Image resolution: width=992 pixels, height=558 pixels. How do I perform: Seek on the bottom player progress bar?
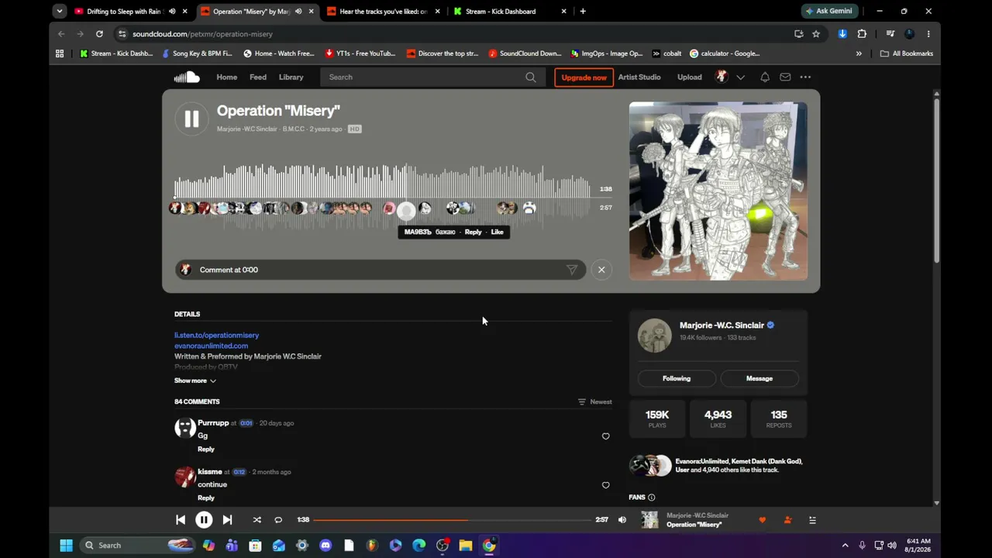click(x=453, y=520)
